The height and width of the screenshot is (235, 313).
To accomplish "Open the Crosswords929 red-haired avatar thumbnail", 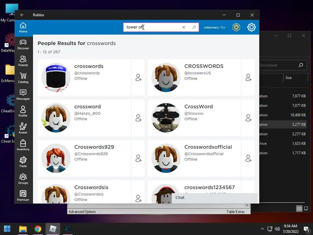I will (x=56, y=158).
